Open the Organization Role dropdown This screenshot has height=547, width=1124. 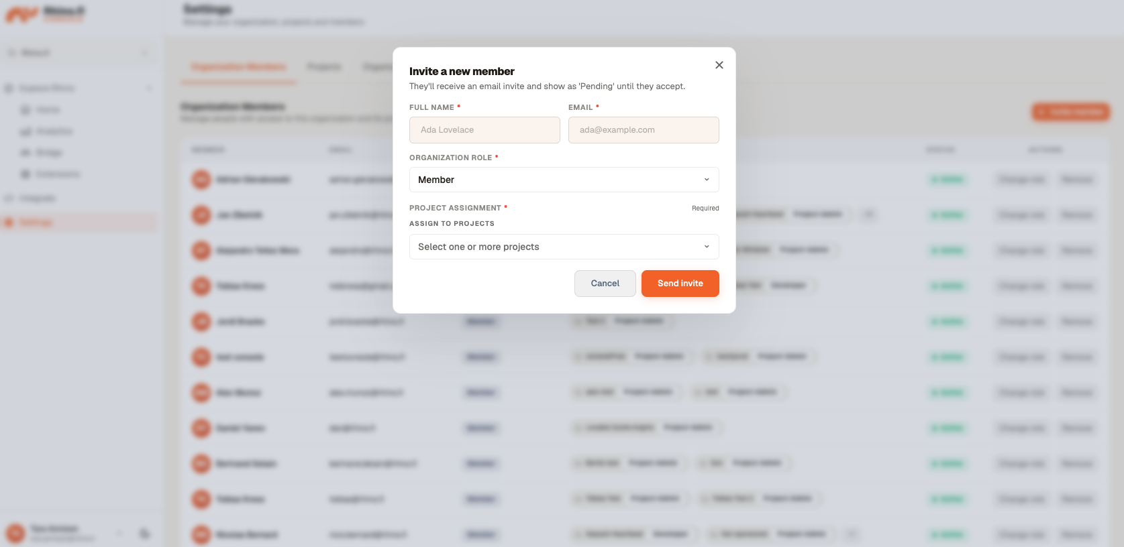point(564,180)
